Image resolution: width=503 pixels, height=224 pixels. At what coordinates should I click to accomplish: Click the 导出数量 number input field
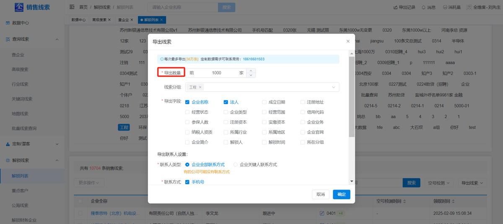216,73
